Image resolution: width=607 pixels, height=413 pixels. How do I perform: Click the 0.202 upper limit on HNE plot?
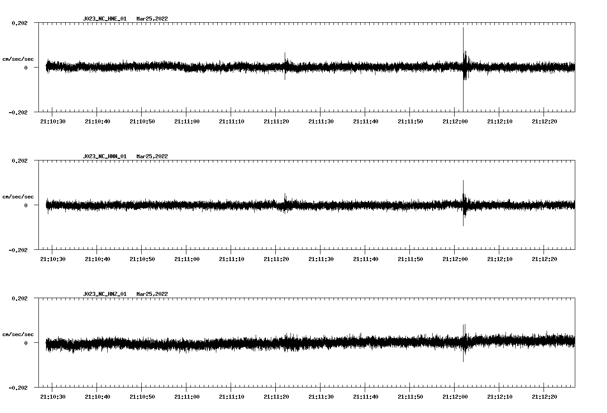click(x=20, y=23)
